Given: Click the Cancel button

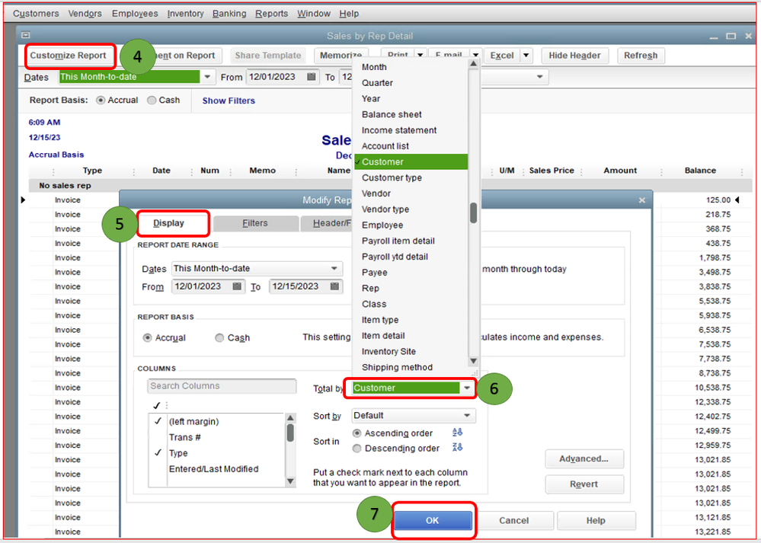Looking at the screenshot, I should click(x=513, y=520).
